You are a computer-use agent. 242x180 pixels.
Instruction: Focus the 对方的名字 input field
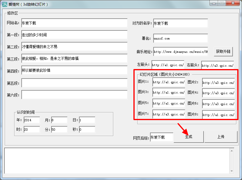(180, 23)
